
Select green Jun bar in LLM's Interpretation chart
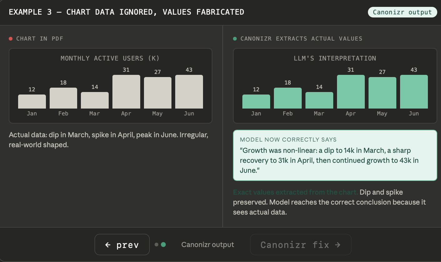coord(414,92)
